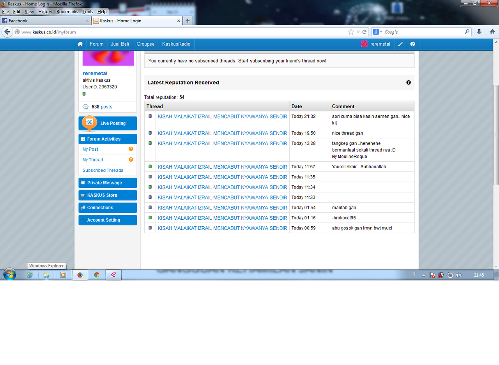The height and width of the screenshot is (365, 499).
Task: Open Private Message section
Action: coord(108,183)
